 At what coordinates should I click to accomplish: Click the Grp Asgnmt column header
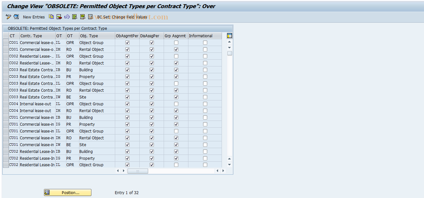(x=176, y=36)
